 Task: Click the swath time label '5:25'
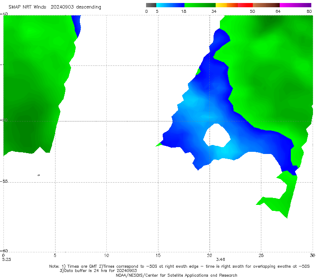[6, 260]
